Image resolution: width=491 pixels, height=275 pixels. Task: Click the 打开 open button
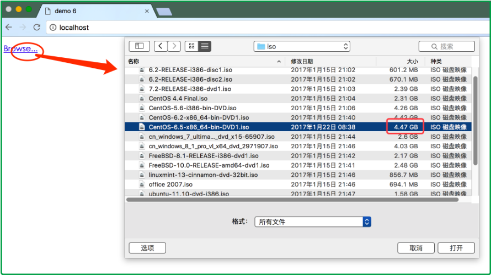pos(456,248)
